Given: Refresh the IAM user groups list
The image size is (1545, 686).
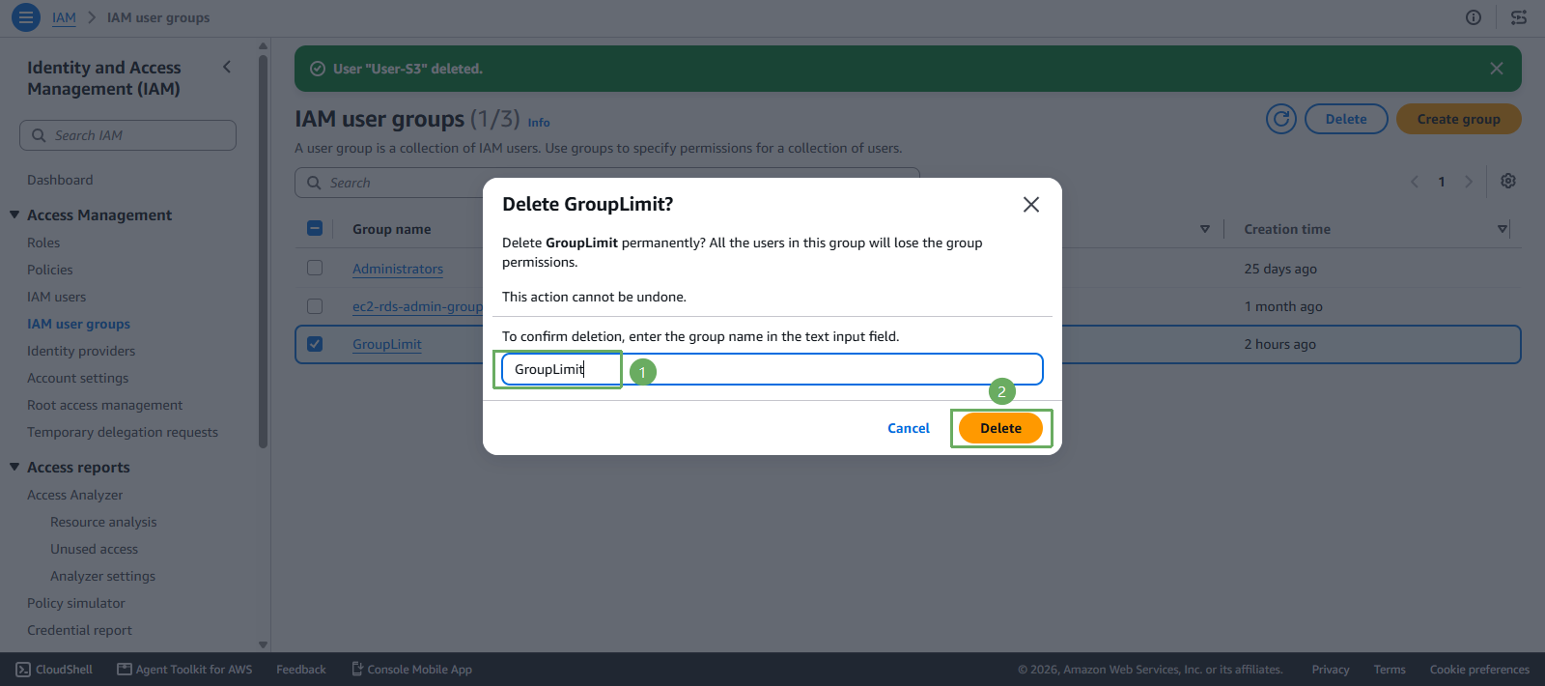Looking at the screenshot, I should coord(1281,119).
